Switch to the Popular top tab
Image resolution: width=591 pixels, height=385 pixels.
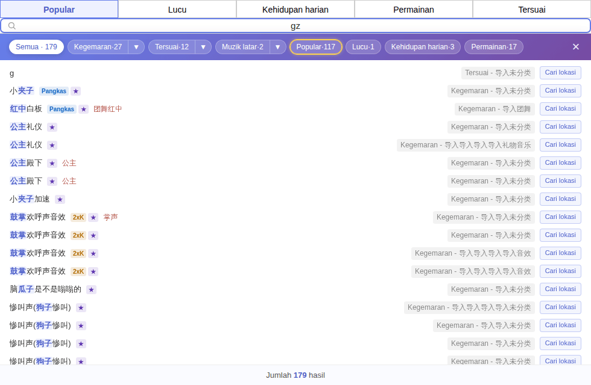click(59, 10)
